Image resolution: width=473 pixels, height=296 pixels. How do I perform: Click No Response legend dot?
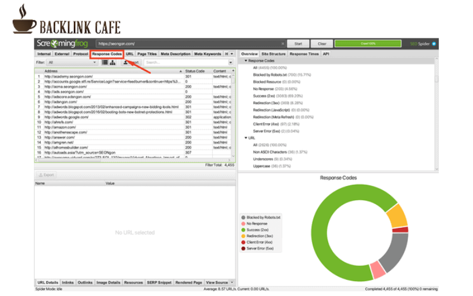pyautogui.click(x=243, y=224)
